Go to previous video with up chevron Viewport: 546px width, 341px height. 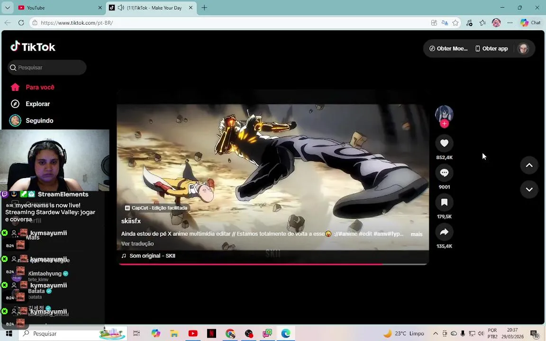pyautogui.click(x=529, y=165)
